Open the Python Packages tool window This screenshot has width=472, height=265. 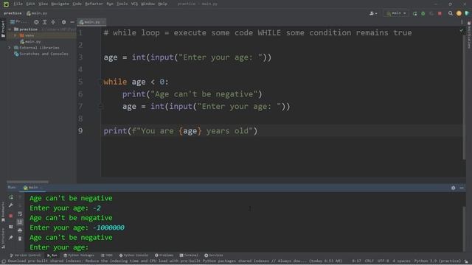click(x=79, y=255)
